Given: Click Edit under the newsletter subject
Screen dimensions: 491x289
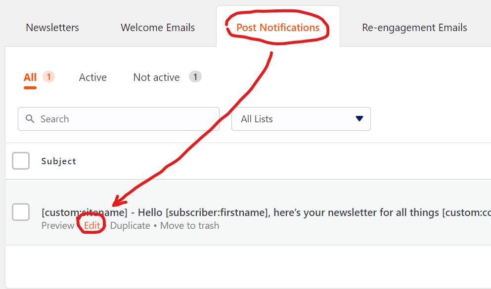Looking at the screenshot, I should pyautogui.click(x=92, y=225).
